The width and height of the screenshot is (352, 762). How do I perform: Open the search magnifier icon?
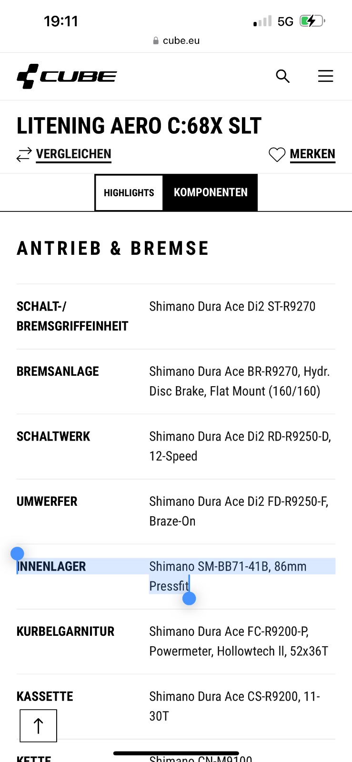[x=282, y=76]
